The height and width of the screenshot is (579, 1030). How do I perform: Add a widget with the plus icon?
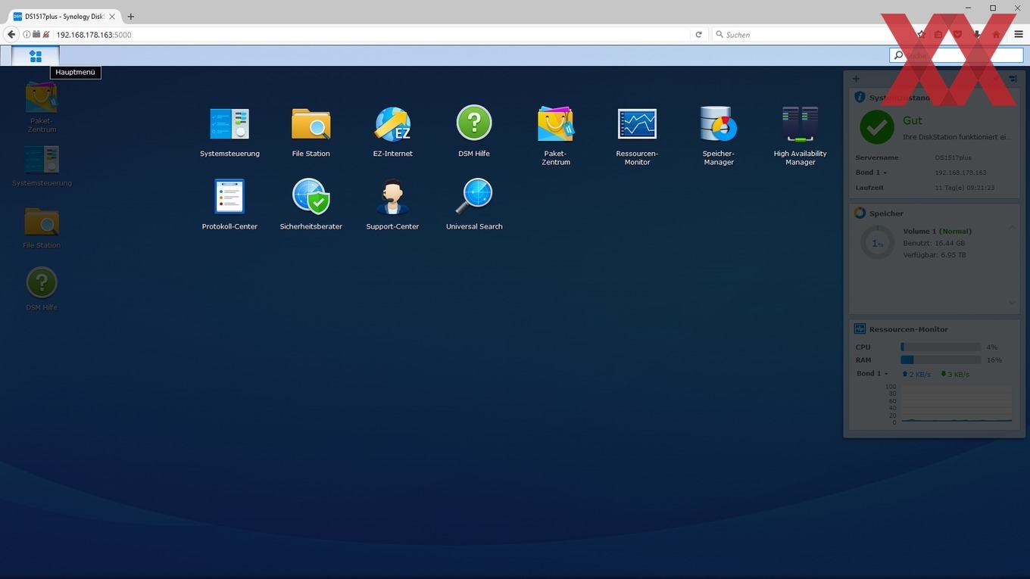point(856,79)
